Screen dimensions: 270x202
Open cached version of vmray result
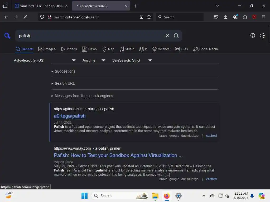(x=211, y=179)
